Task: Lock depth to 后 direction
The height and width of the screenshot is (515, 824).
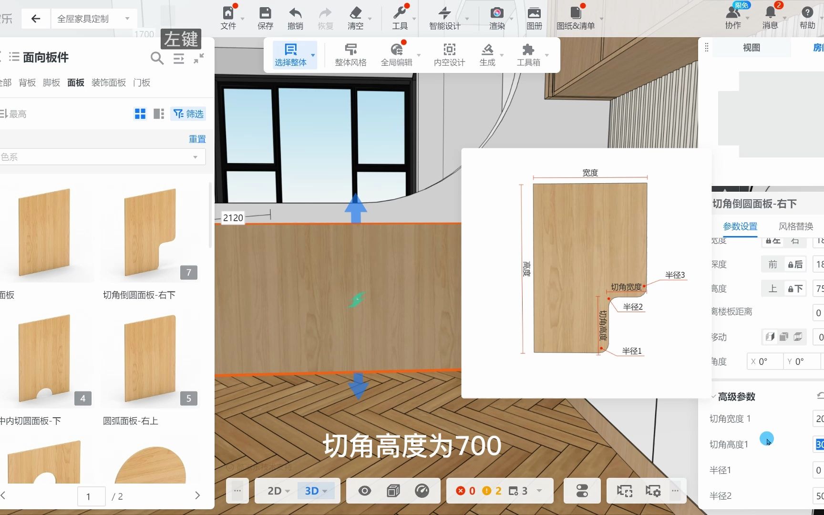Action: point(795,264)
